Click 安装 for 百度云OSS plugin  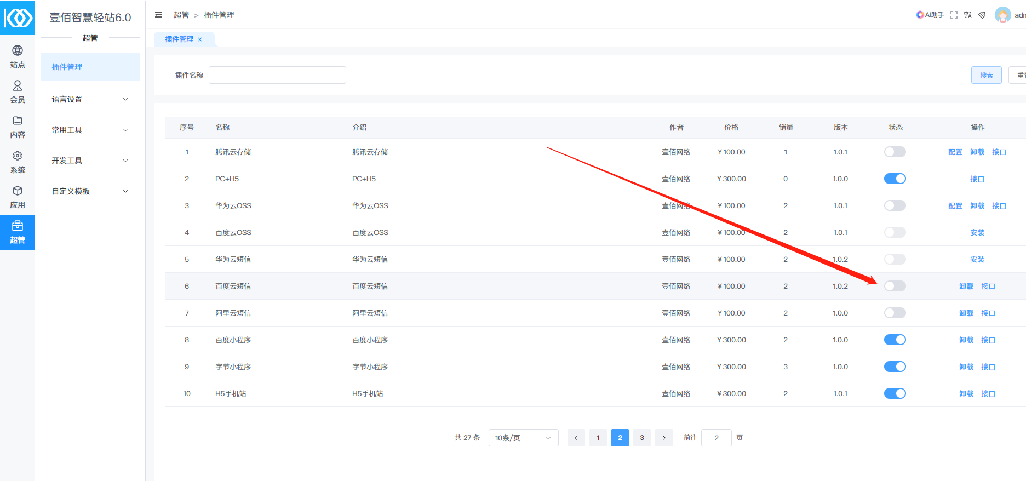click(977, 232)
